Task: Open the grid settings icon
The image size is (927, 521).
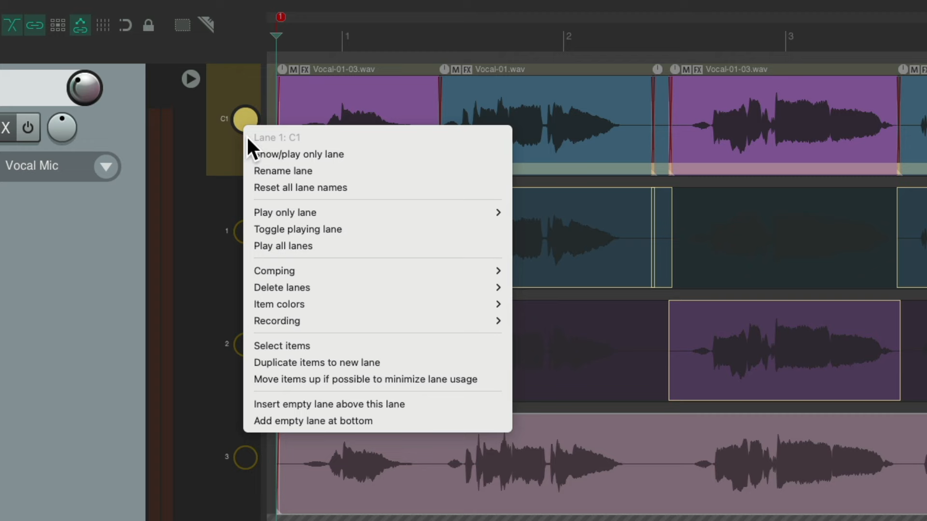Action: (57, 25)
